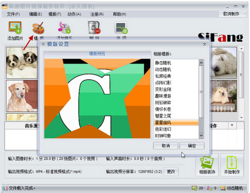Open the 注册(R) menu
250x193 pixels.
97,14
